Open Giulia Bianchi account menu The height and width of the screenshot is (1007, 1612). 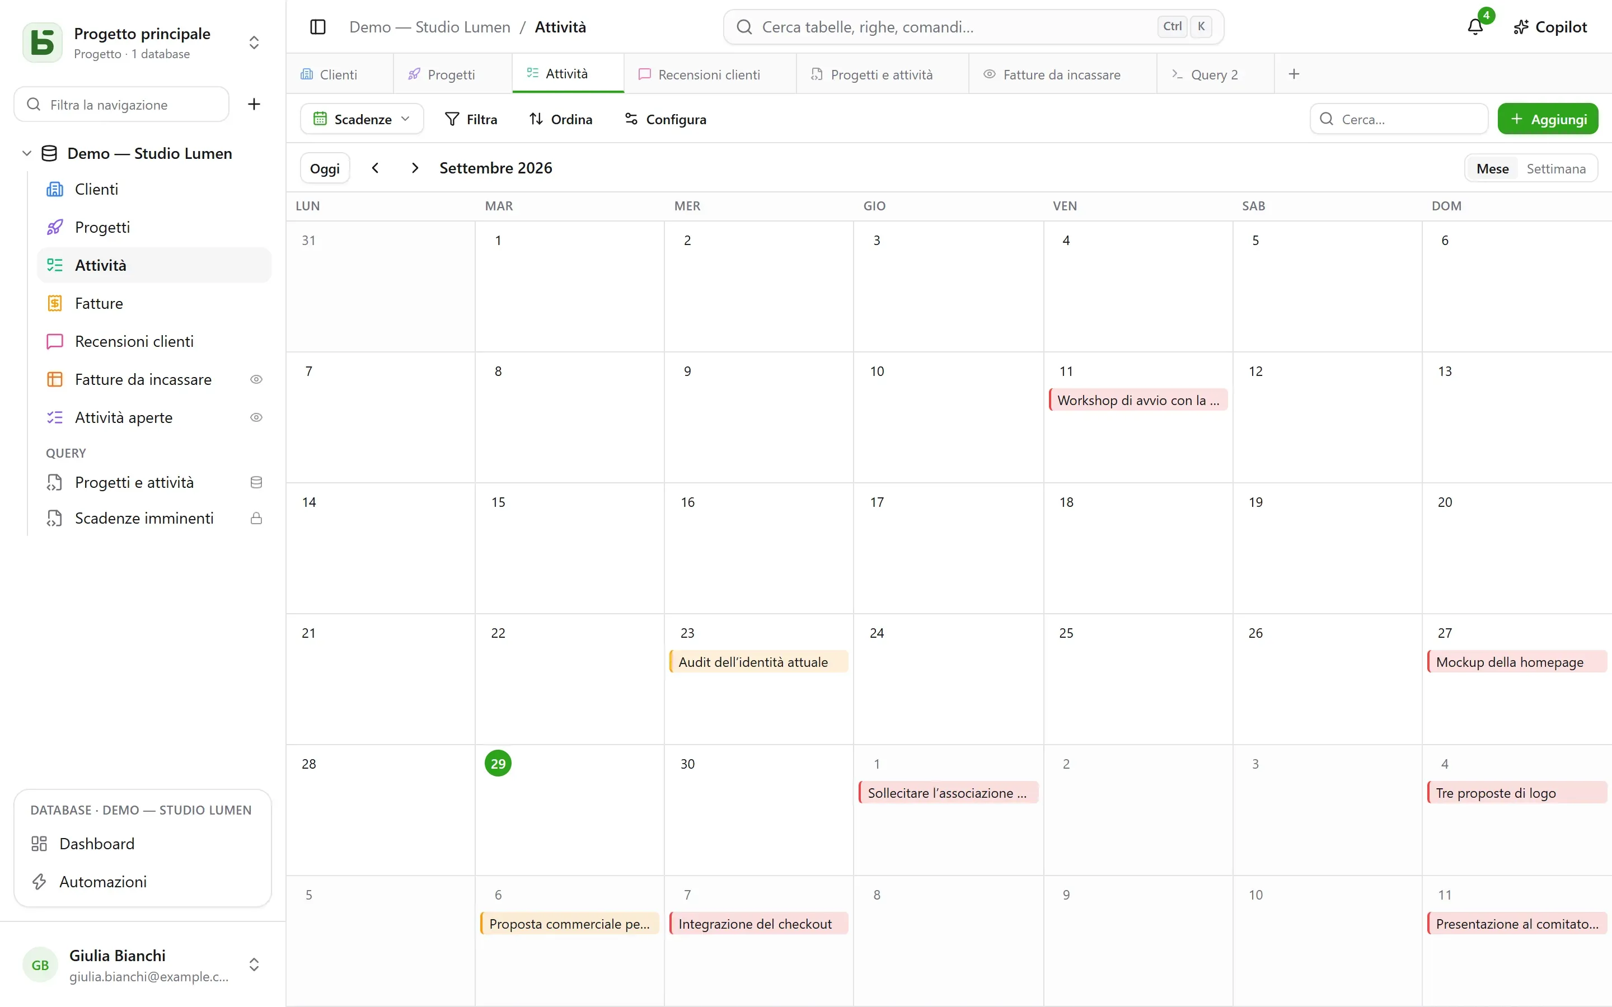143,964
